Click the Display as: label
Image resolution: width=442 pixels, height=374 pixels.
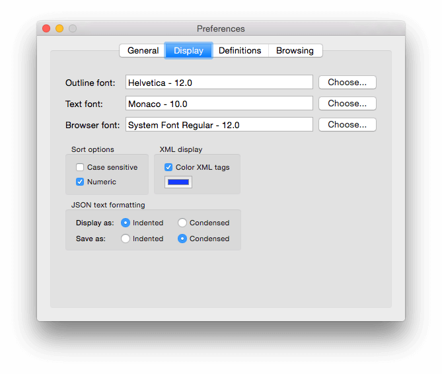click(x=95, y=223)
